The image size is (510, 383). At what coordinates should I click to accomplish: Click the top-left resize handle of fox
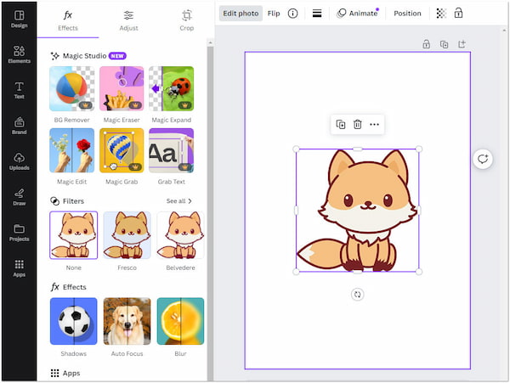point(296,149)
